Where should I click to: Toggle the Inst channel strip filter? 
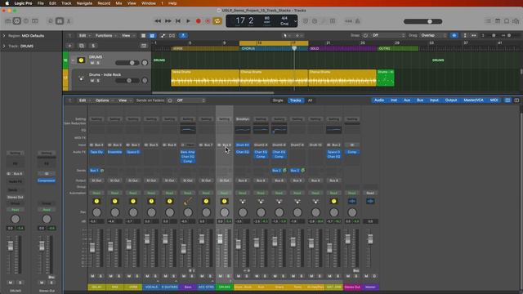click(x=394, y=100)
